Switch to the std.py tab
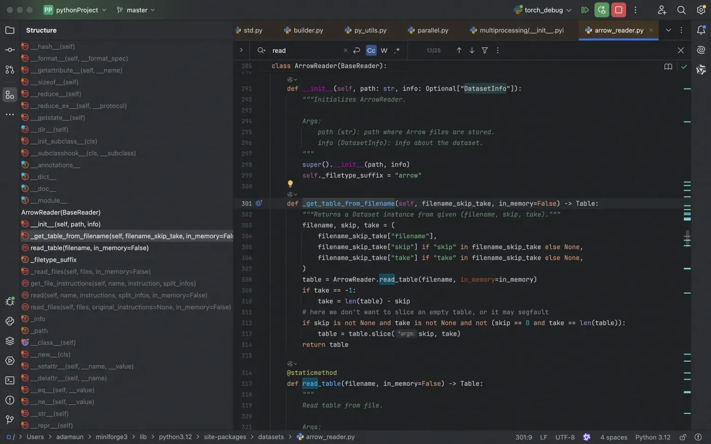This screenshot has width=711, height=444. coord(249,30)
